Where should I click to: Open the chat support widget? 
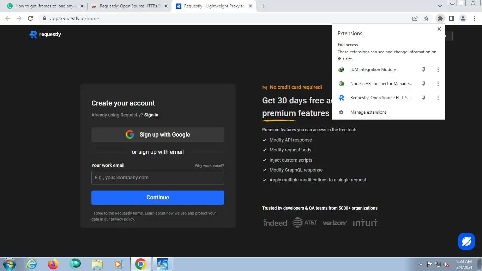click(466, 241)
